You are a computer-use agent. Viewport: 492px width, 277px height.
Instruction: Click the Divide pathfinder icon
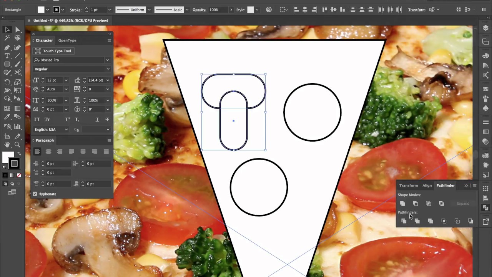[x=404, y=221]
